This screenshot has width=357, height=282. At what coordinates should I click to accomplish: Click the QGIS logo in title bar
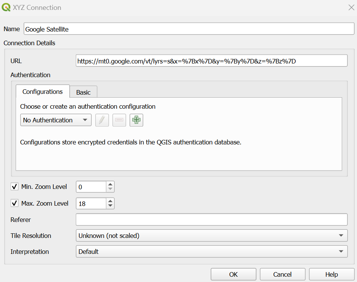click(x=6, y=7)
